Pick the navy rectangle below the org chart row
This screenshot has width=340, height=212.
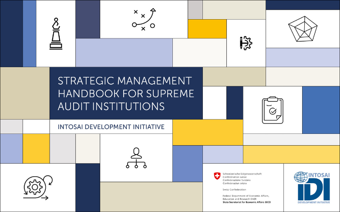click(88, 188)
